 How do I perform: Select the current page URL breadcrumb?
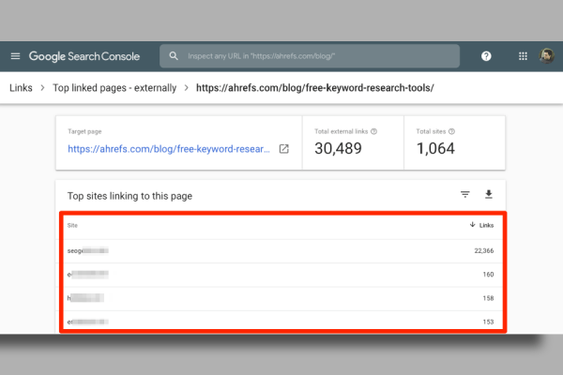coord(315,88)
